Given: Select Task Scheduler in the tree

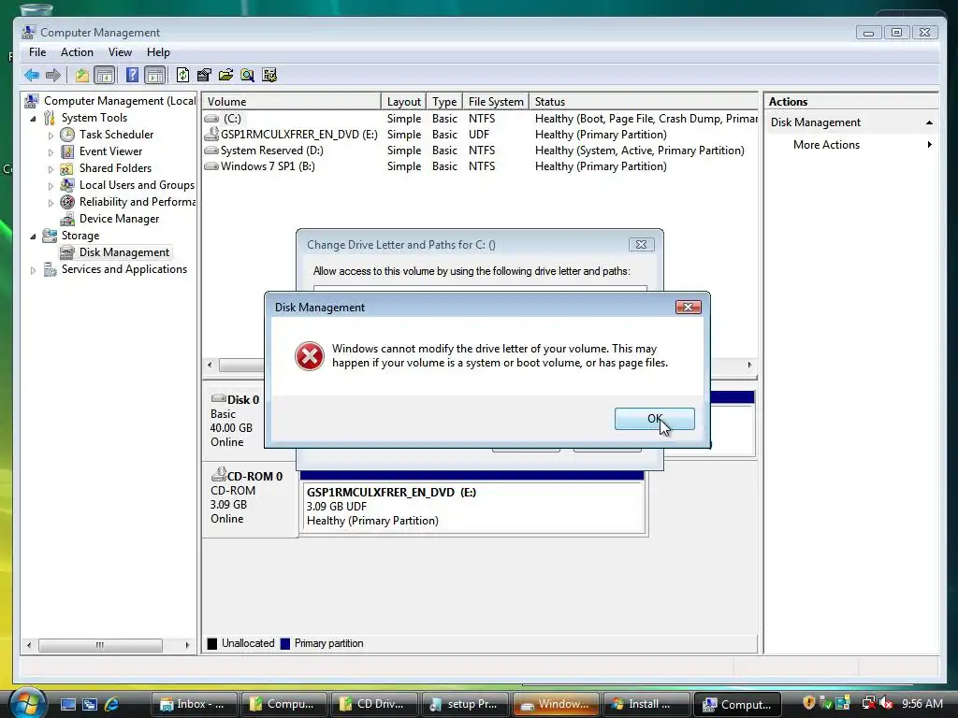Looking at the screenshot, I should pos(116,135).
